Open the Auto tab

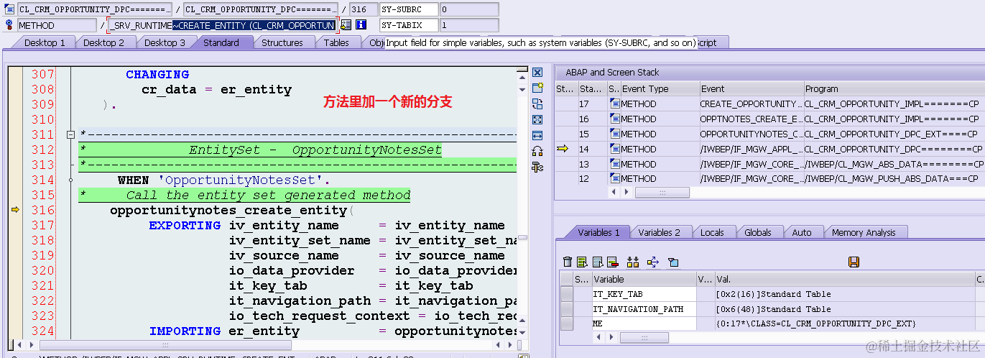[x=802, y=232]
